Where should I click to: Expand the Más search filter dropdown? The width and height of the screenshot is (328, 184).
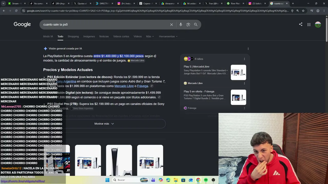pyautogui.click(x=150, y=37)
